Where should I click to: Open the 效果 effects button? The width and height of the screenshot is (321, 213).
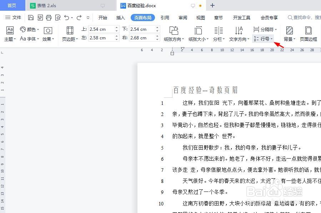[48, 34]
